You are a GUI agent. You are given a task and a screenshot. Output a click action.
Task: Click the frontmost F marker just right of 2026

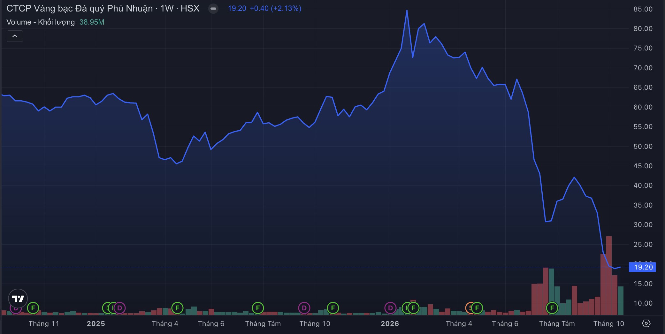(x=413, y=308)
